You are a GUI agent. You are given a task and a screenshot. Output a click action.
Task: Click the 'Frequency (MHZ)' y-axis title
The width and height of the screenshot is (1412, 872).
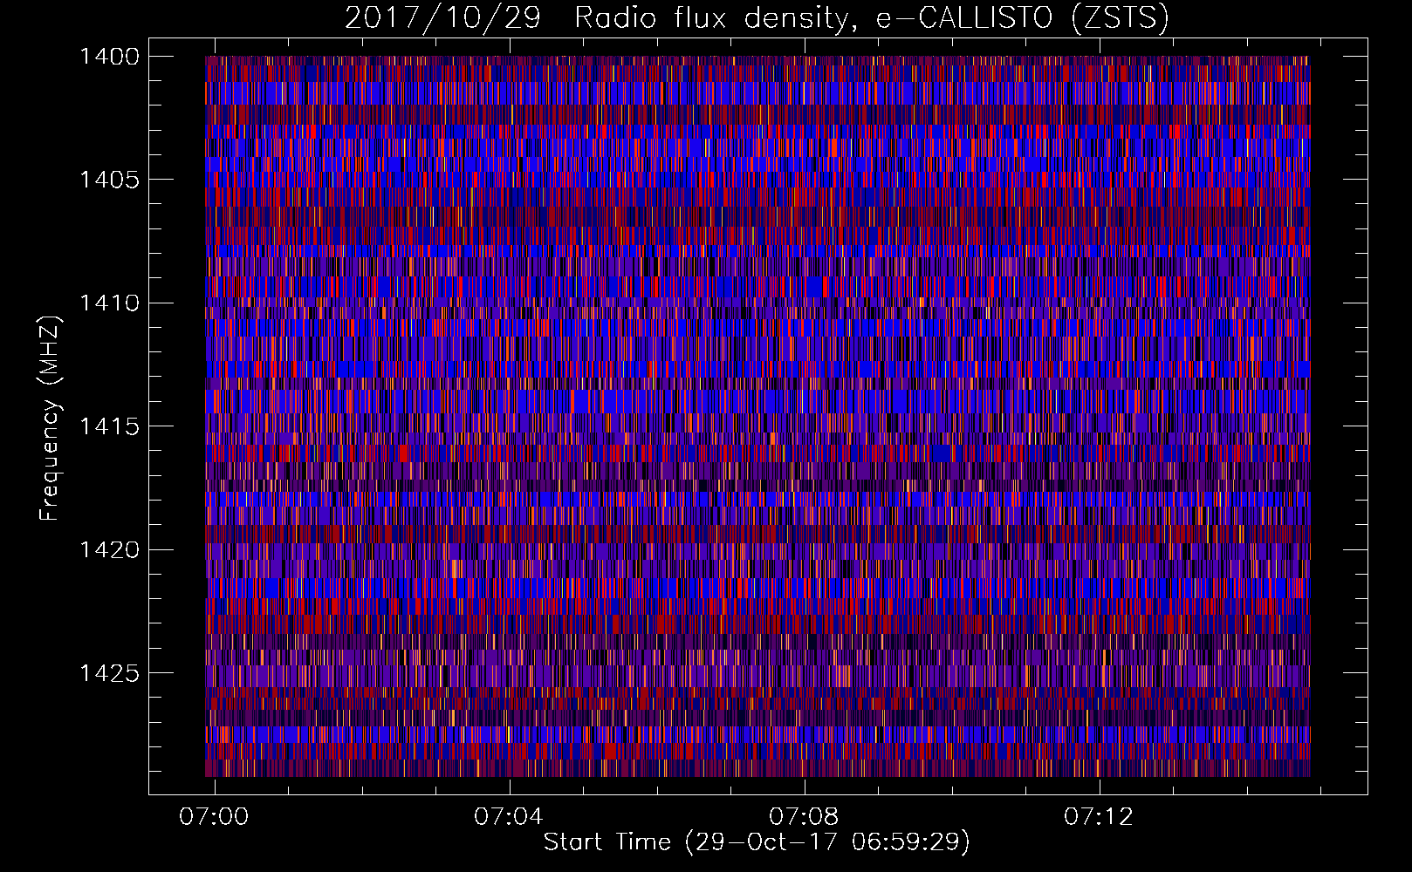coord(51,419)
